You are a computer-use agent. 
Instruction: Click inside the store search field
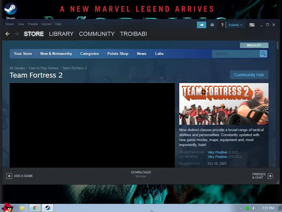click(x=236, y=54)
